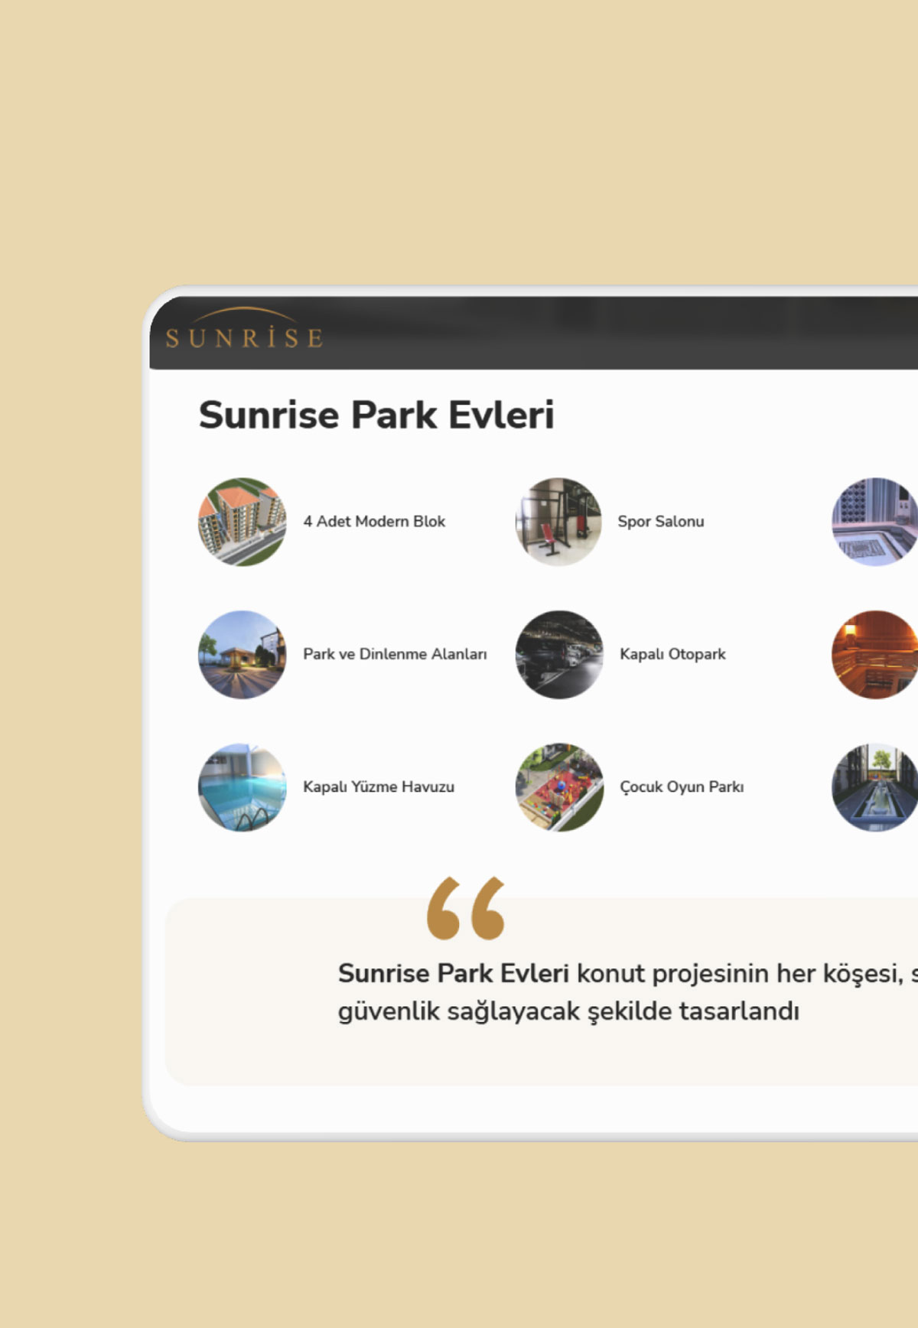This screenshot has height=1328, width=918.
Task: Click the quote text starting "Sunrise Park Evleri konut"
Action: tap(627, 974)
